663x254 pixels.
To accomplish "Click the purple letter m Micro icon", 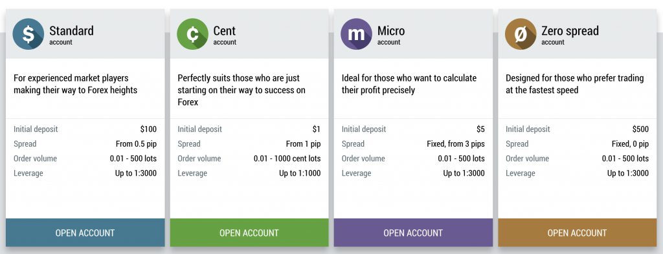I will 357,34.
